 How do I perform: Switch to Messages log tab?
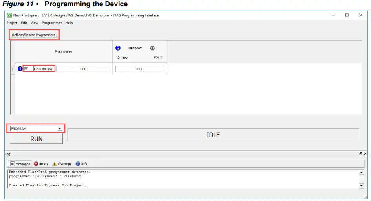[20, 164]
